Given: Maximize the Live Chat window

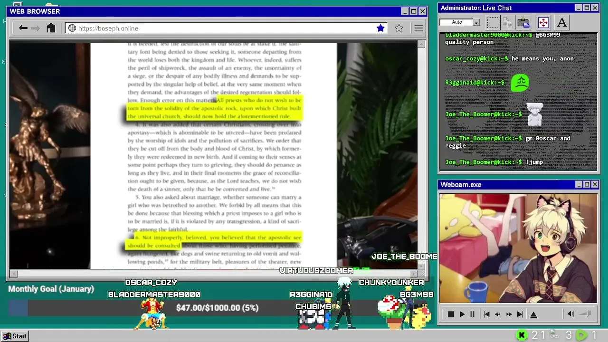Looking at the screenshot, I should [x=587, y=8].
